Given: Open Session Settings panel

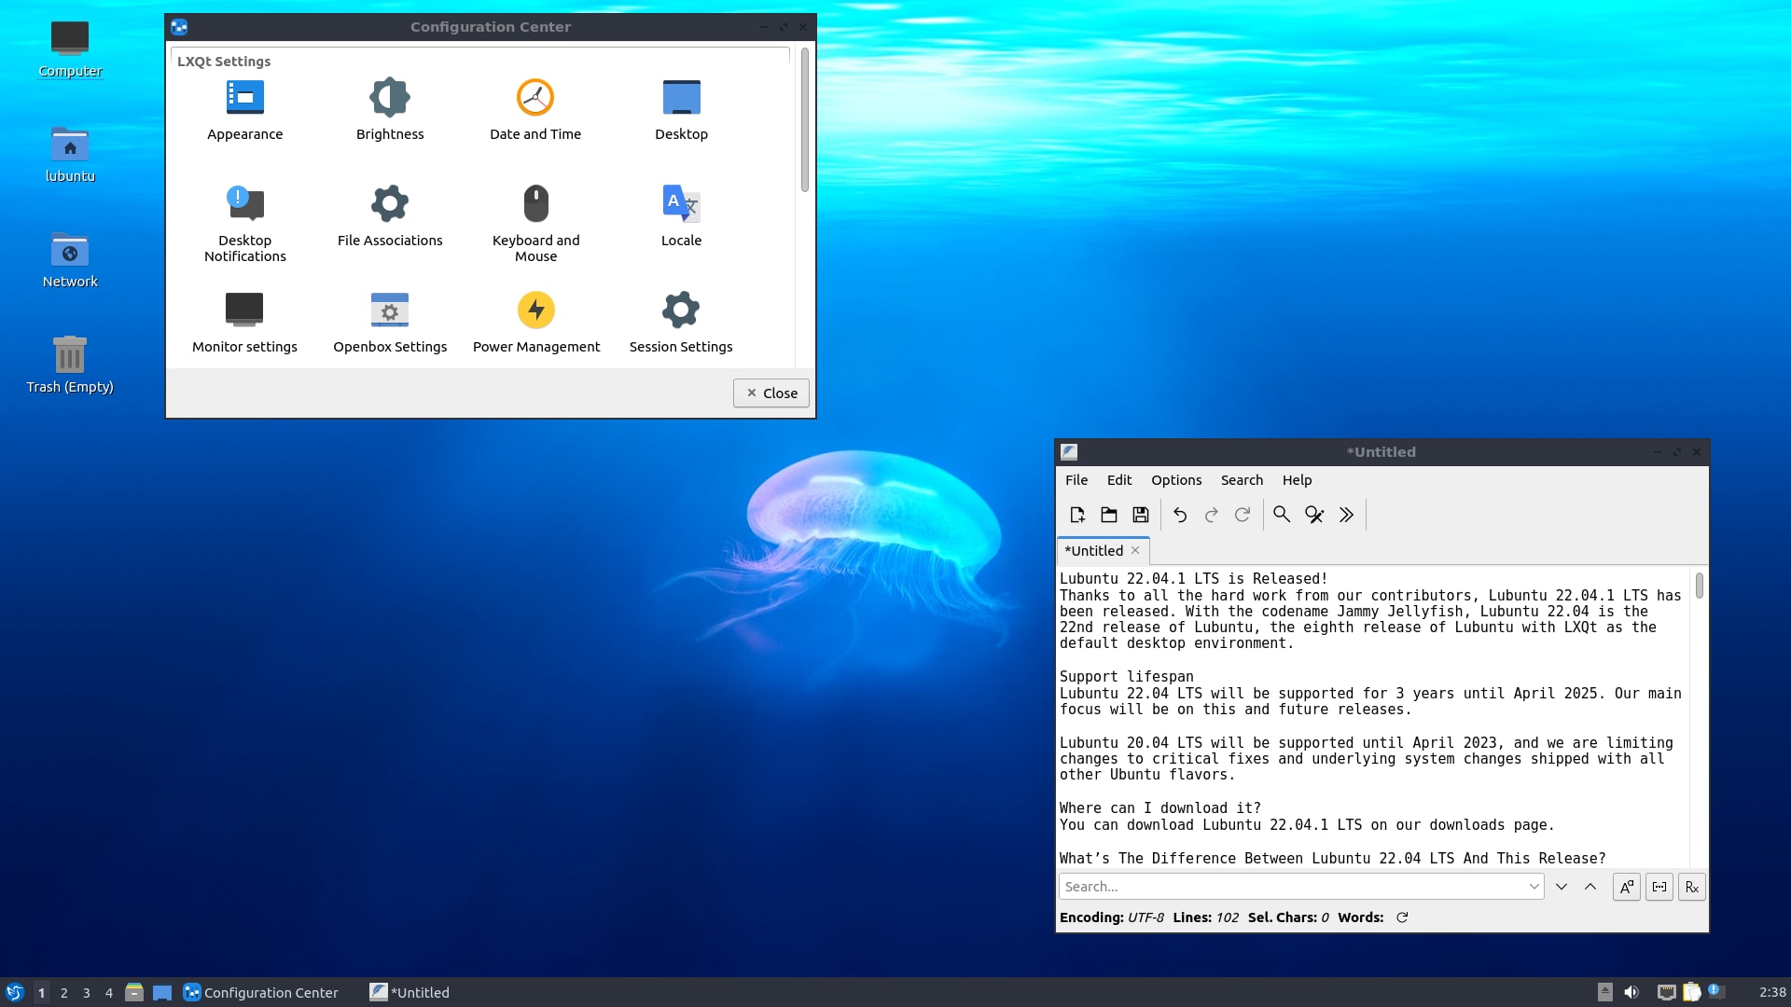Looking at the screenshot, I should click(680, 322).
